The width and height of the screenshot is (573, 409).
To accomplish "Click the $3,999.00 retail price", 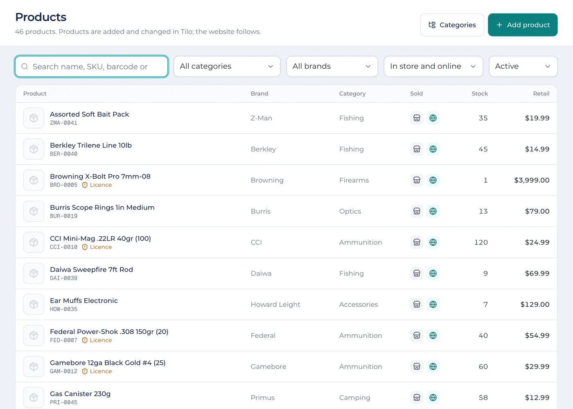I will [532, 180].
